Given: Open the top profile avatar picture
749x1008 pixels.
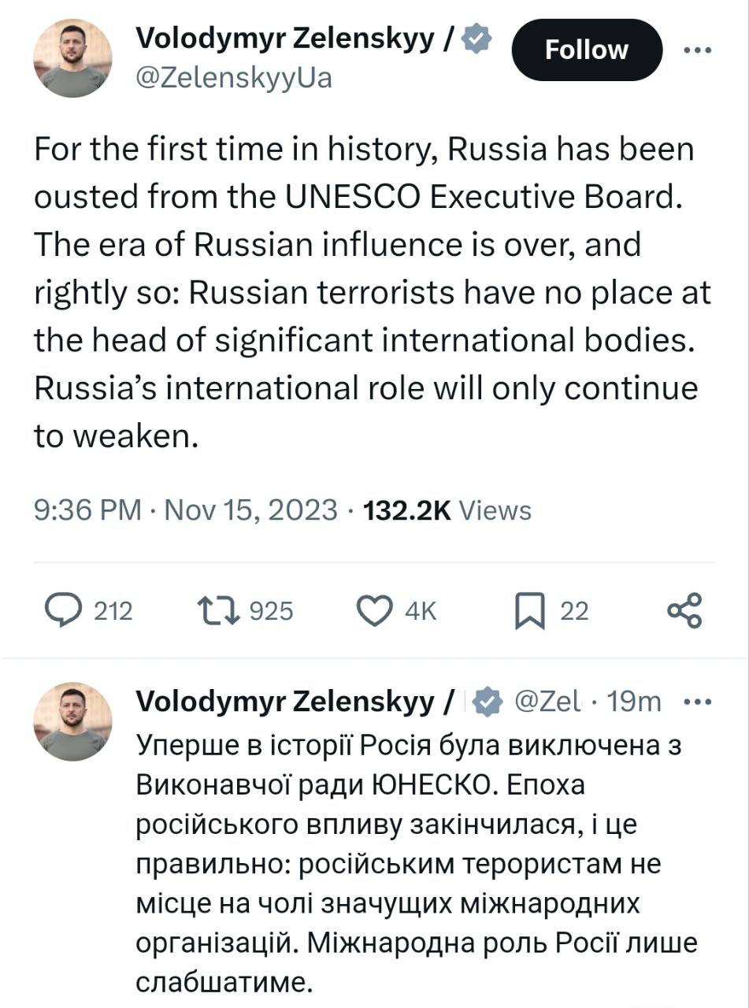Looking at the screenshot, I should click(72, 59).
